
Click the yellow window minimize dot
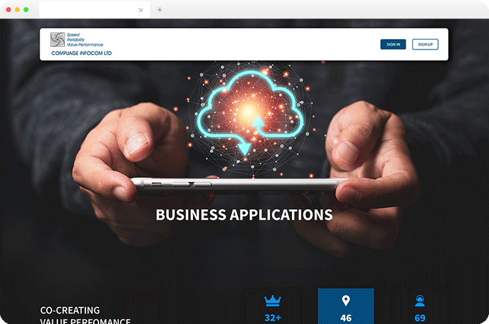click(17, 10)
